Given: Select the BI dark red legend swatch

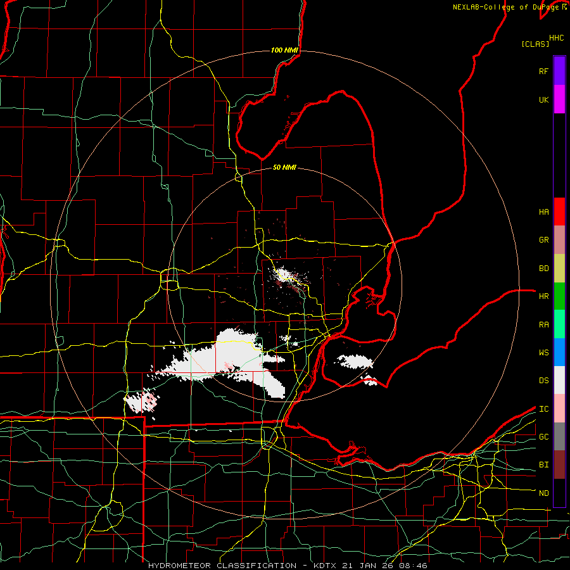Looking at the screenshot, I should pos(559,465).
